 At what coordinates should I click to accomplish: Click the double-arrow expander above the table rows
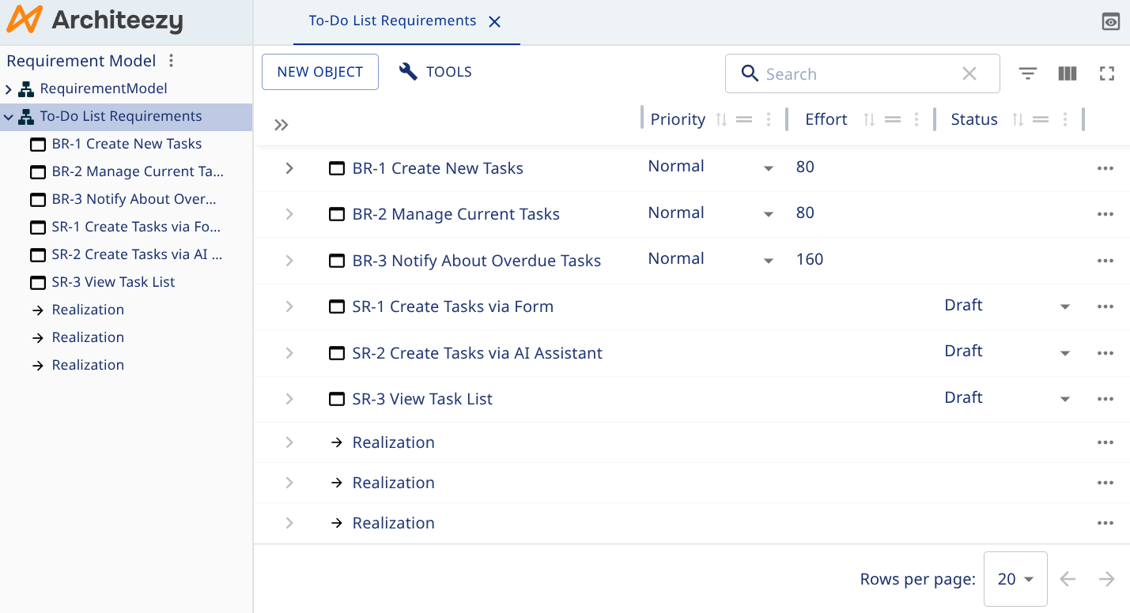click(282, 124)
